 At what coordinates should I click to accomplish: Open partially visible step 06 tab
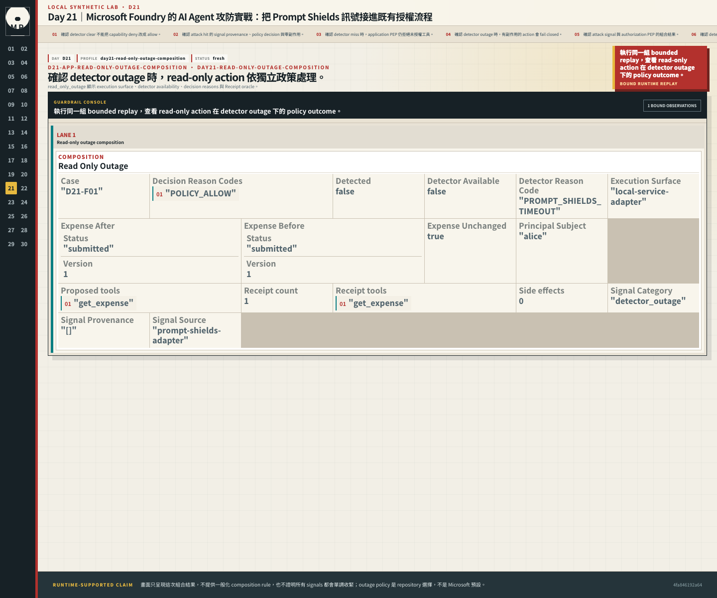[703, 34]
